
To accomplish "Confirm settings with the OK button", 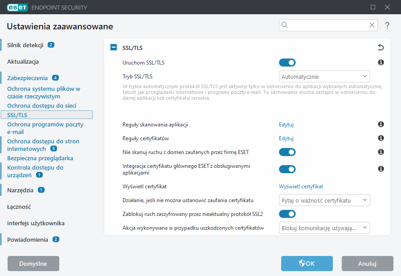I will (x=307, y=264).
